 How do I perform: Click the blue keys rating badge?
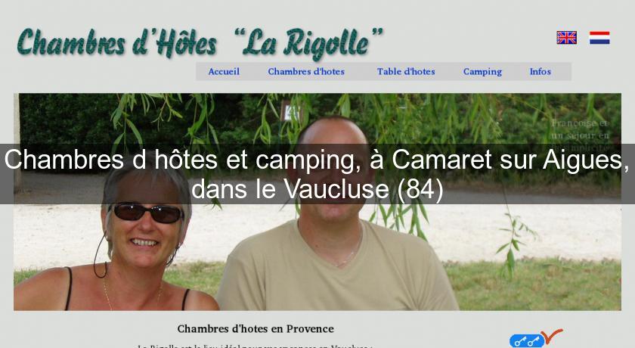pyautogui.click(x=526, y=341)
